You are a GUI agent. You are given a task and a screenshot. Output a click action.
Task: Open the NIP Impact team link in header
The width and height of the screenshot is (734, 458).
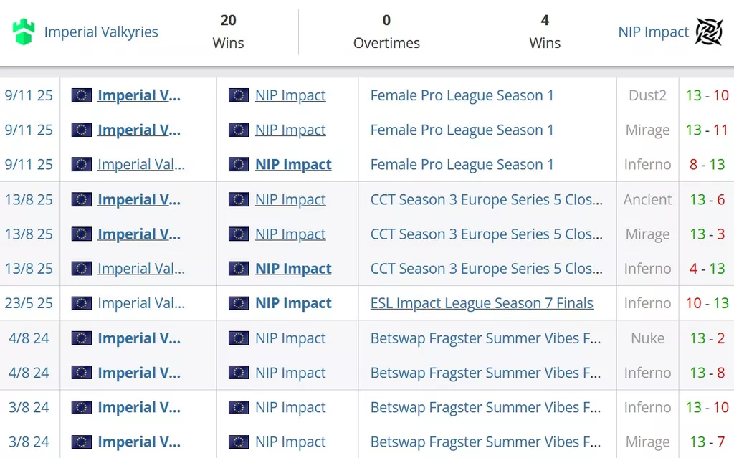pyautogui.click(x=653, y=32)
